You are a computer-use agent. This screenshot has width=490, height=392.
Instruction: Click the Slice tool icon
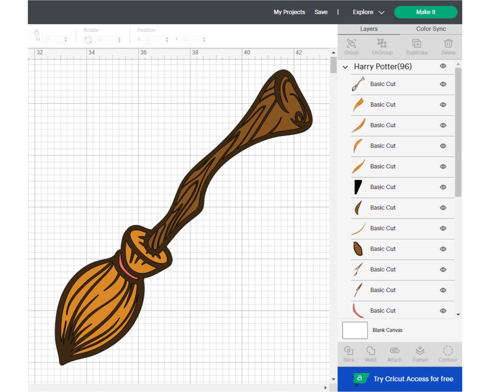(349, 351)
